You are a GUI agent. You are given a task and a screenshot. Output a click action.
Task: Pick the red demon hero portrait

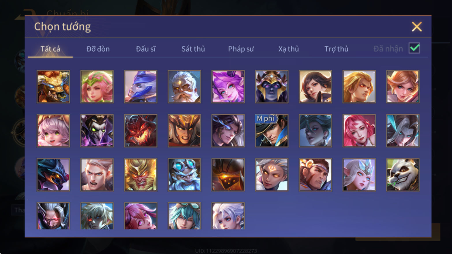[141, 131]
